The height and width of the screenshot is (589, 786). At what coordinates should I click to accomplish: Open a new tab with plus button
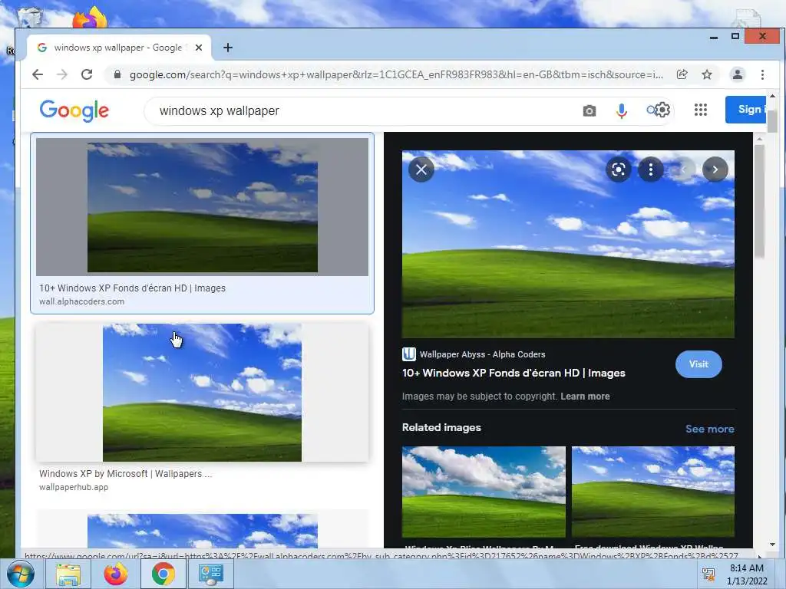[227, 48]
